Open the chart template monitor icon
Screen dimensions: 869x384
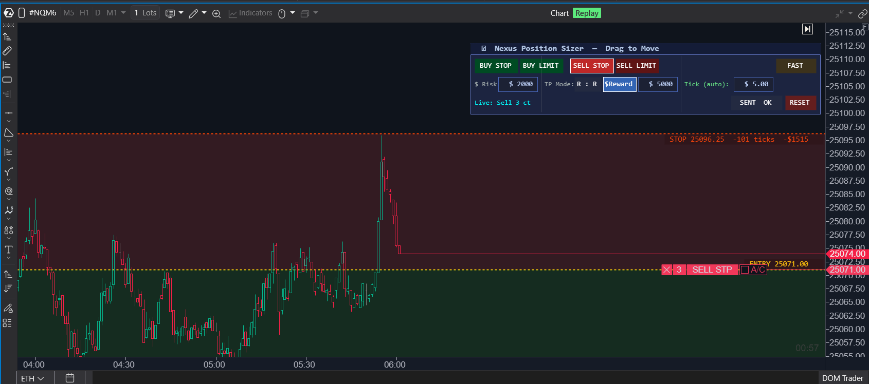170,13
